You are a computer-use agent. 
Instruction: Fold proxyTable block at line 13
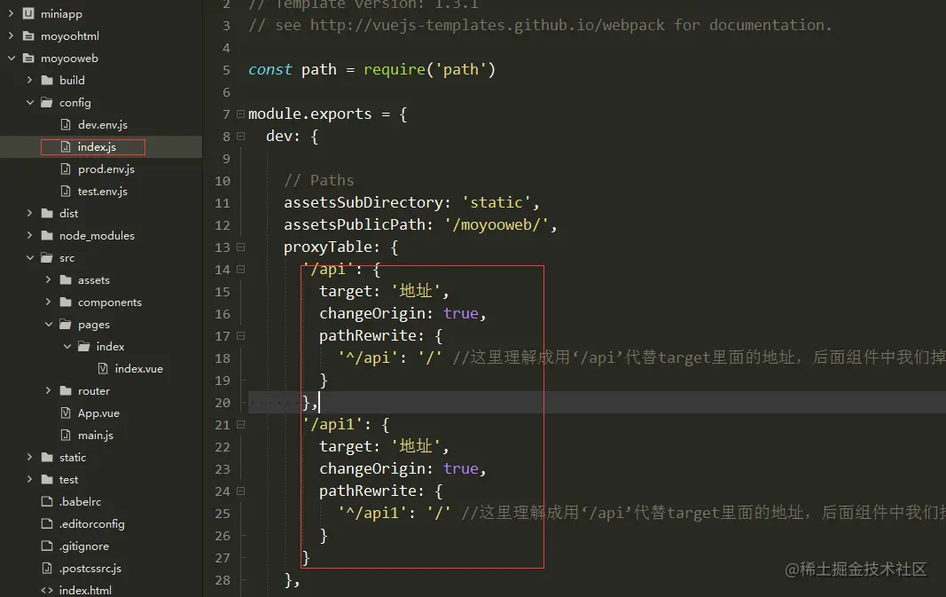point(241,247)
